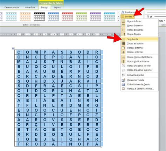
Task: Choose the Borda Superior icon
Action: 123,26
